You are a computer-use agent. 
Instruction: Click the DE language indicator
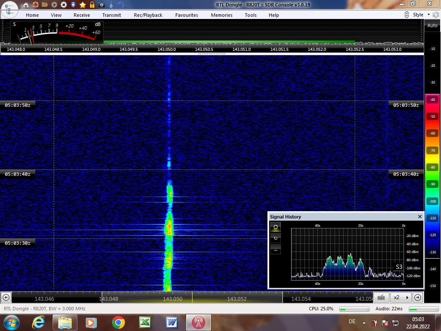click(x=352, y=322)
